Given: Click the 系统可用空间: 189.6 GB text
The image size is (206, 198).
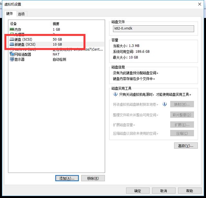Looking at the screenshot, I should point(131,51).
